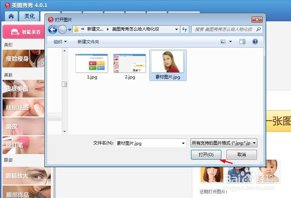Click the navigation pane scroll down arrow
This screenshot has width=291, height=198.
pyautogui.click(x=65, y=131)
